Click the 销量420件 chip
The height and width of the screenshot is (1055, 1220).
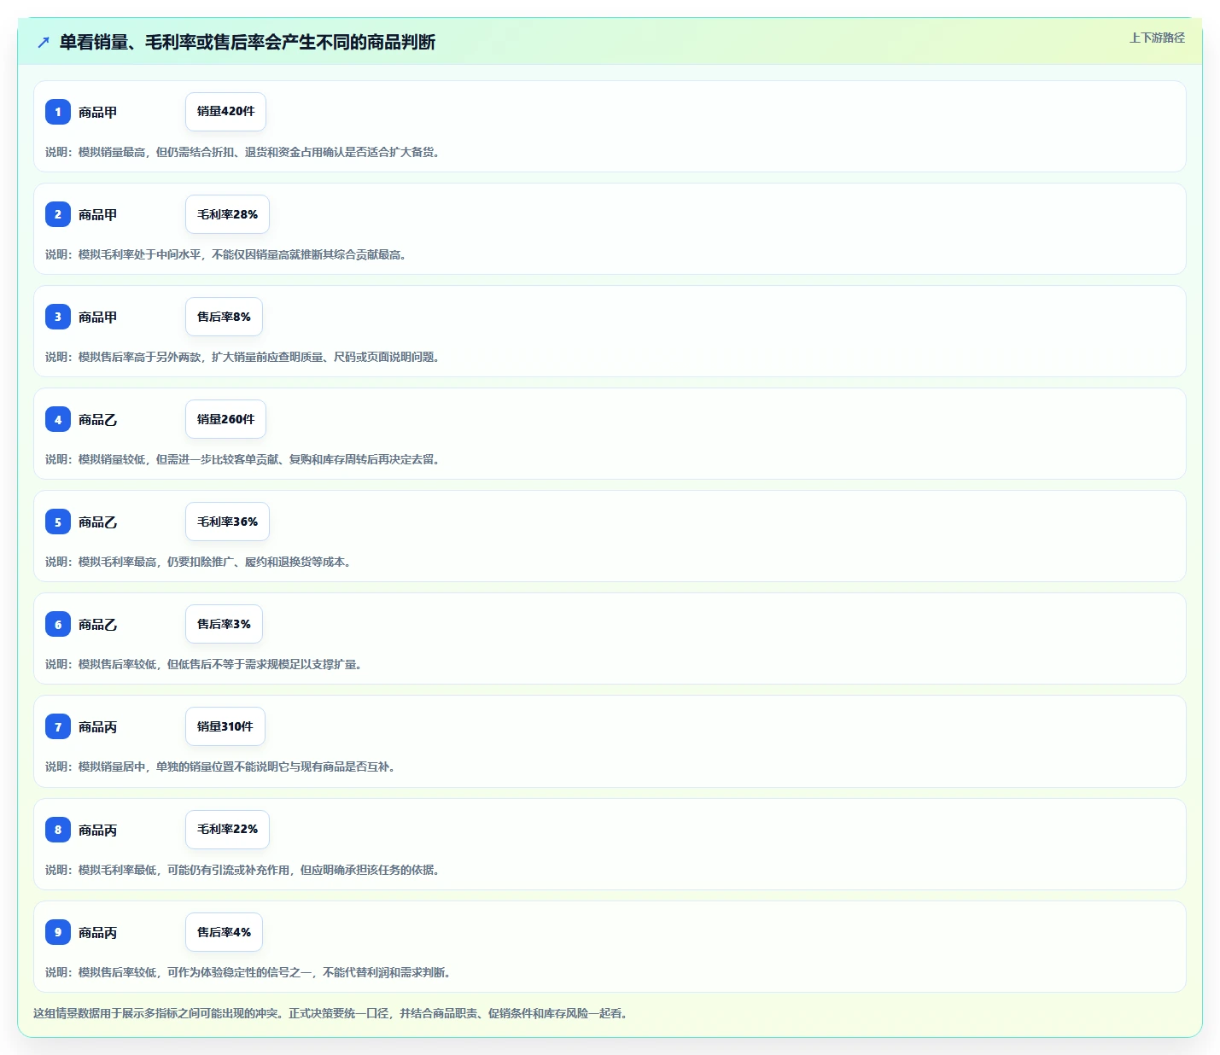225,112
